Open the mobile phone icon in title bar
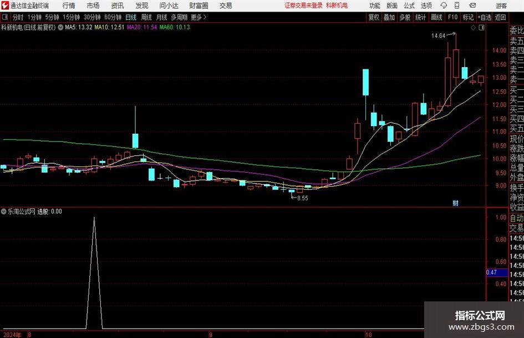The image size is (524, 338). 457,6
